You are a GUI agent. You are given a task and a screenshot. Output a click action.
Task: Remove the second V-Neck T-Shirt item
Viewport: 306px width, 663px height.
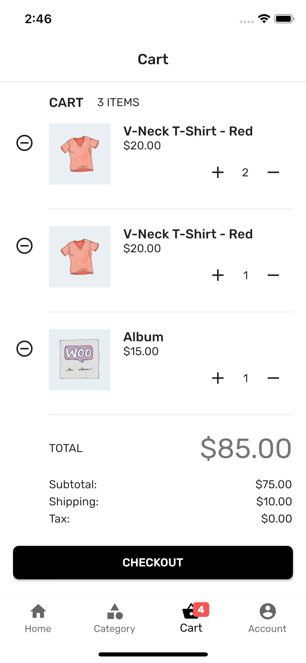24,246
